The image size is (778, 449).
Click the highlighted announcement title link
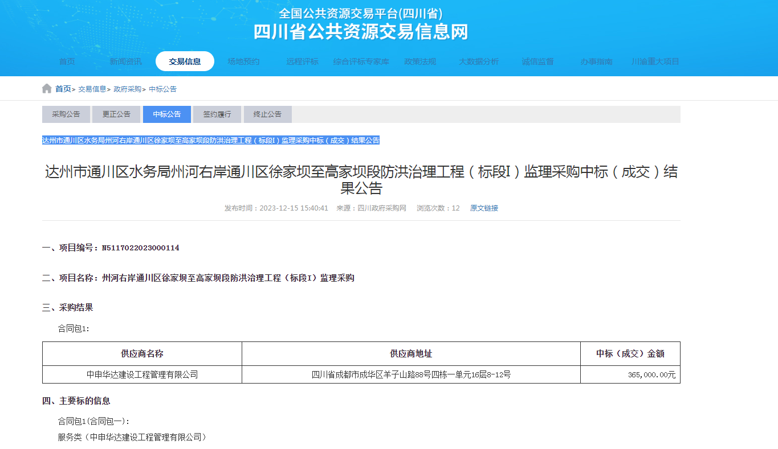pos(211,141)
